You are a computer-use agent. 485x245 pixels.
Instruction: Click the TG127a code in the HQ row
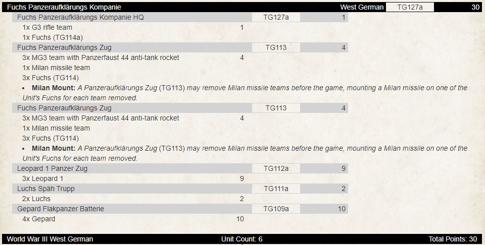pyautogui.click(x=276, y=17)
